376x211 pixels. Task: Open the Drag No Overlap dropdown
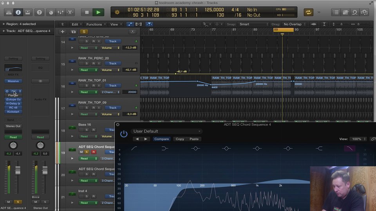[294, 24]
